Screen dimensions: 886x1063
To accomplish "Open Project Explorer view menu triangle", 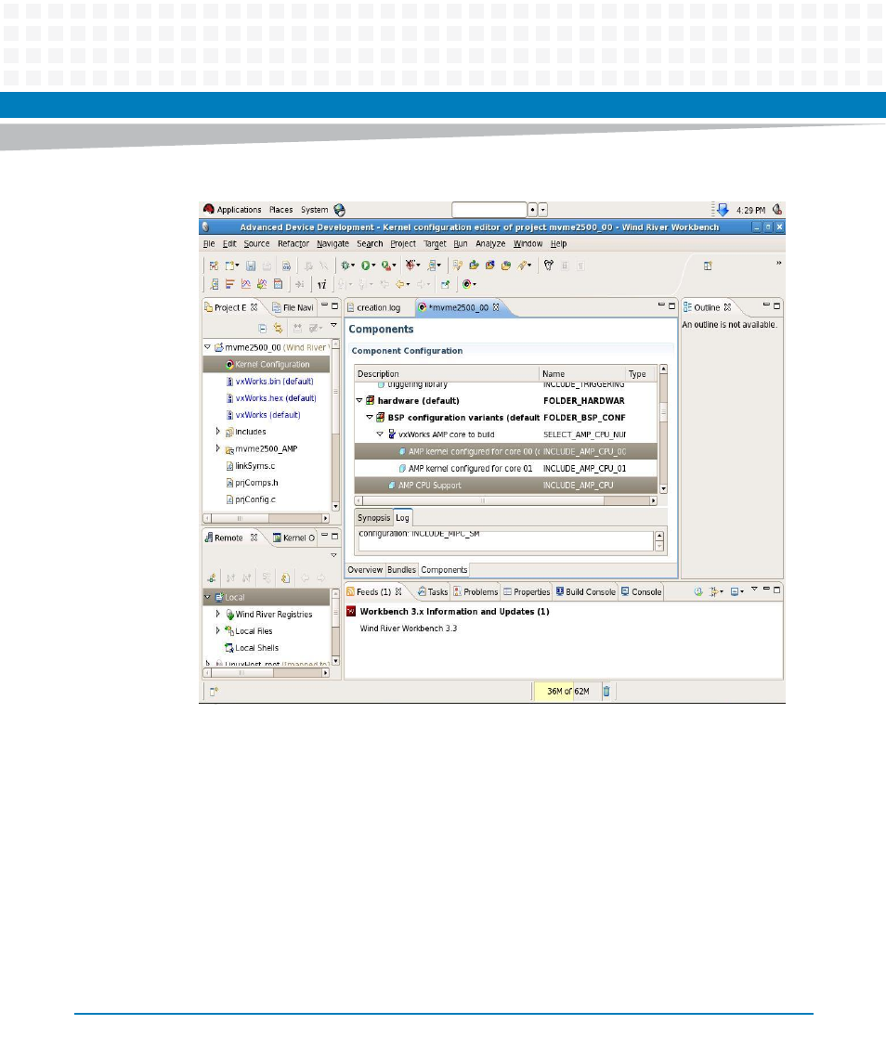I will [x=333, y=326].
